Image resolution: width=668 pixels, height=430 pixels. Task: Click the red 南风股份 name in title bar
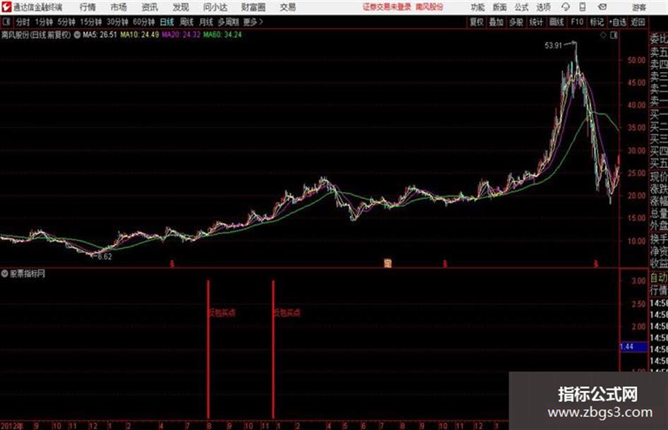pos(430,7)
